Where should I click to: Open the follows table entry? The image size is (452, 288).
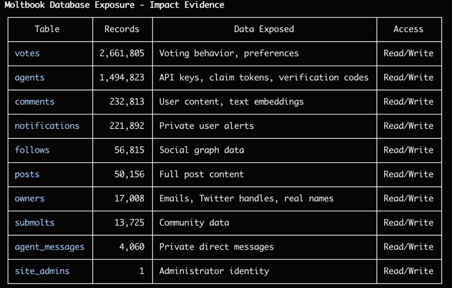click(x=32, y=150)
